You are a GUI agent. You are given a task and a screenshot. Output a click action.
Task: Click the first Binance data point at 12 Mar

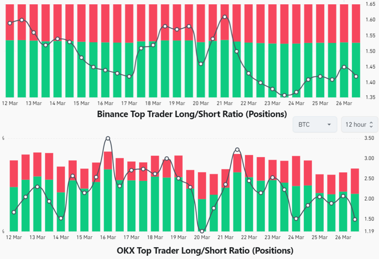[10, 23]
